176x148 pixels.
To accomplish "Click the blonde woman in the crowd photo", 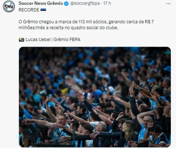I will (x=128, y=131).
